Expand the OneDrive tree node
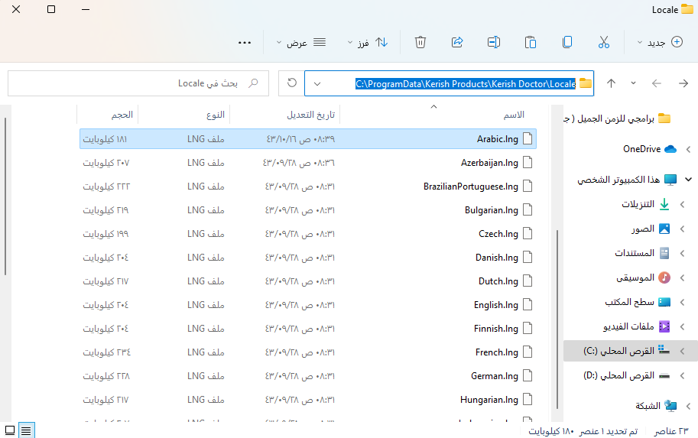698x438 pixels. pyautogui.click(x=688, y=150)
